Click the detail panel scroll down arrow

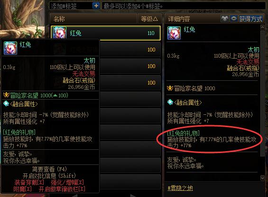click(262, 178)
